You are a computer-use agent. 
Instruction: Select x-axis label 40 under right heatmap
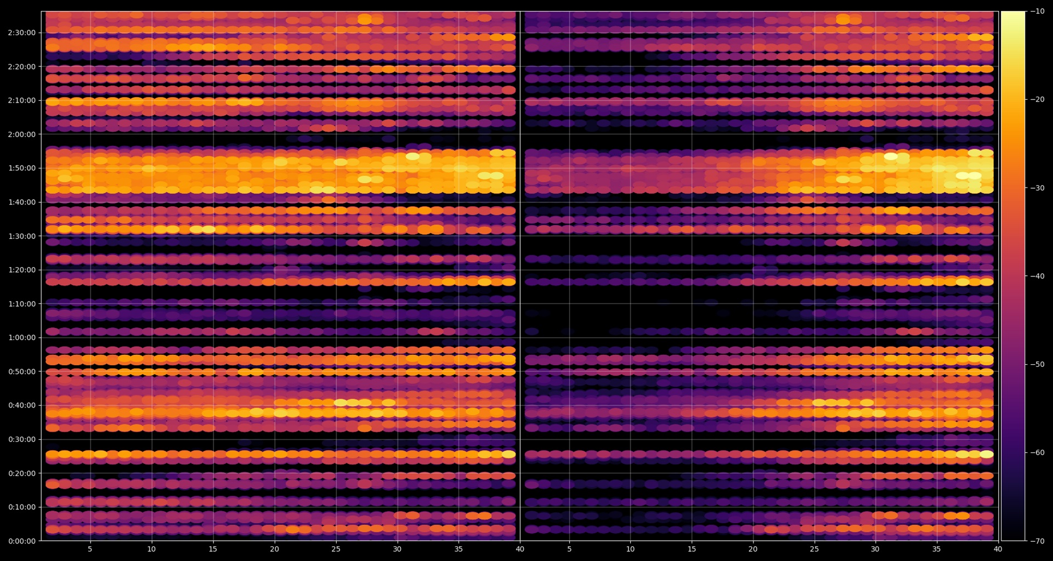998,549
